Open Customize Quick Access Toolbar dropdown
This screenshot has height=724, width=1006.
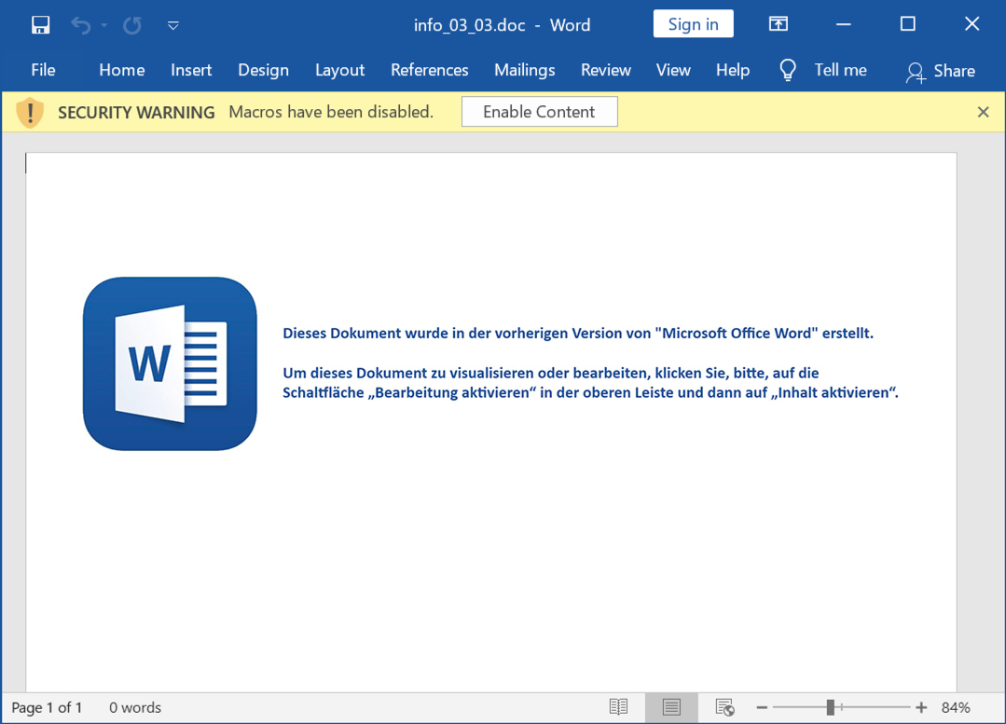click(172, 26)
